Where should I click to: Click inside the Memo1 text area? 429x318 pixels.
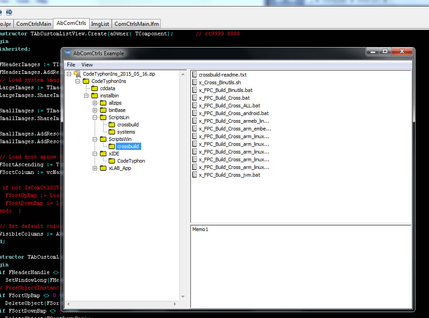(x=300, y=266)
